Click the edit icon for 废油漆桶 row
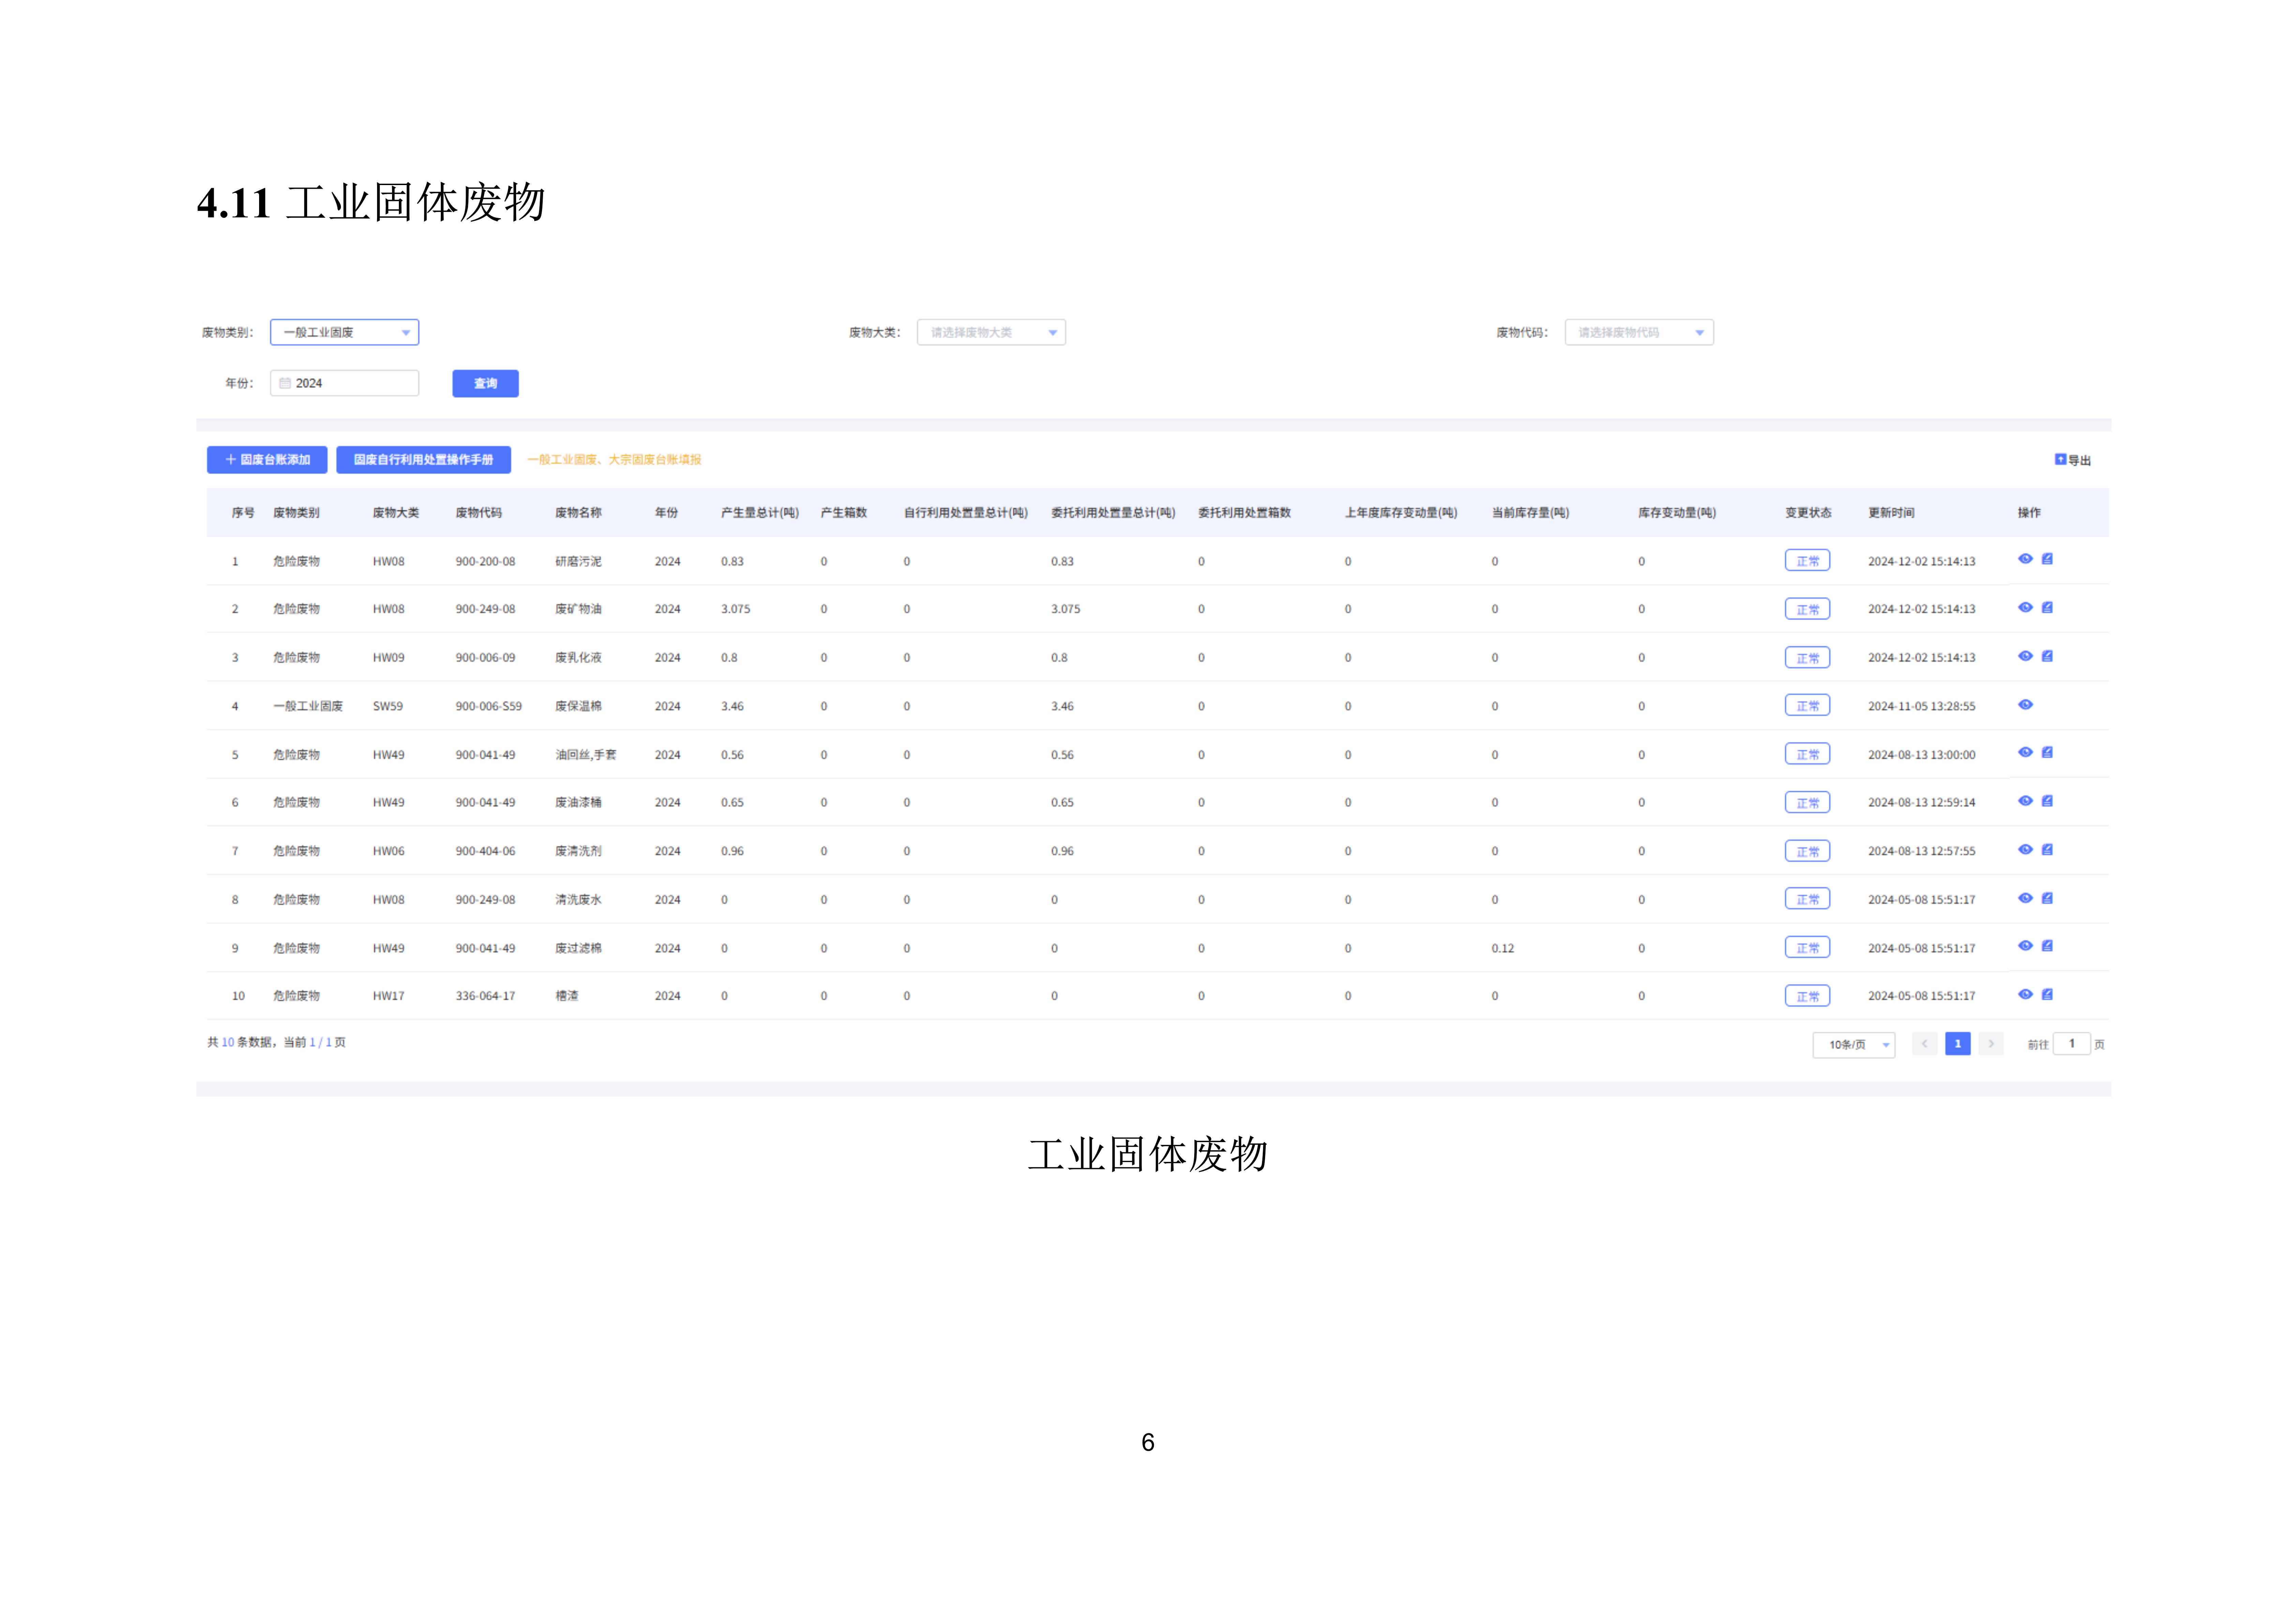2296x1623 pixels. tap(2047, 801)
